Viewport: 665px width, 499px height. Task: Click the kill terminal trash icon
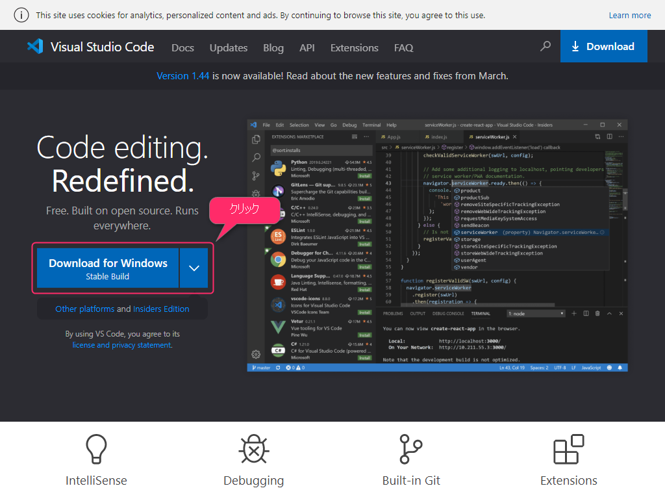[x=597, y=314]
